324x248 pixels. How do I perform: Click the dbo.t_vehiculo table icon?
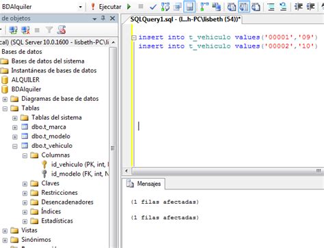[x=25, y=146]
